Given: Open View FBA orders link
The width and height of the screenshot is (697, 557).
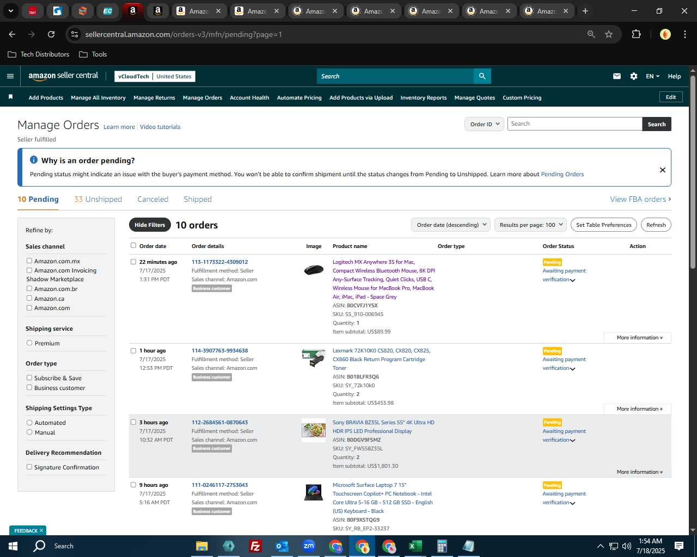Looking at the screenshot, I should 640,199.
